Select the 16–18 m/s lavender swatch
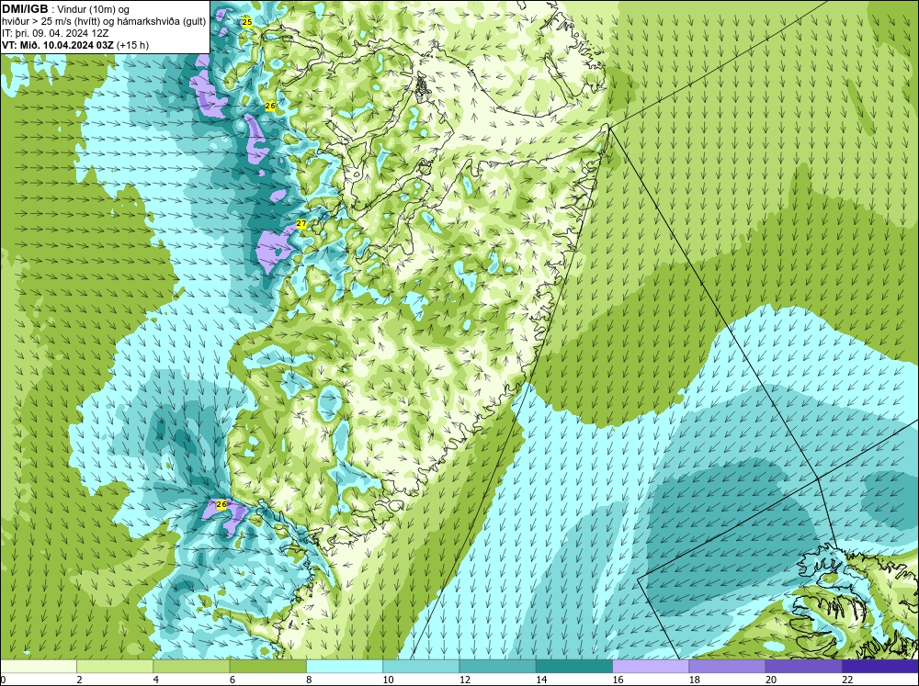919x686 pixels. pyautogui.click(x=651, y=667)
